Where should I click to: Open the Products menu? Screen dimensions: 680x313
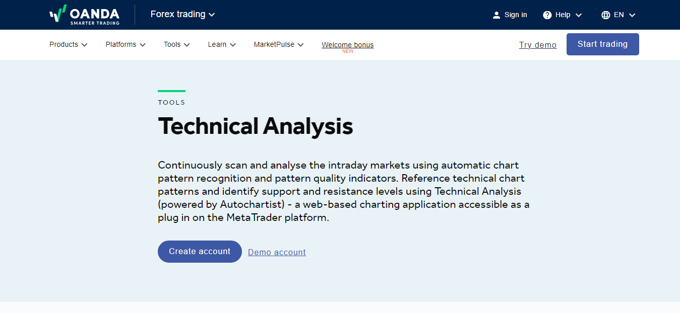click(x=69, y=44)
